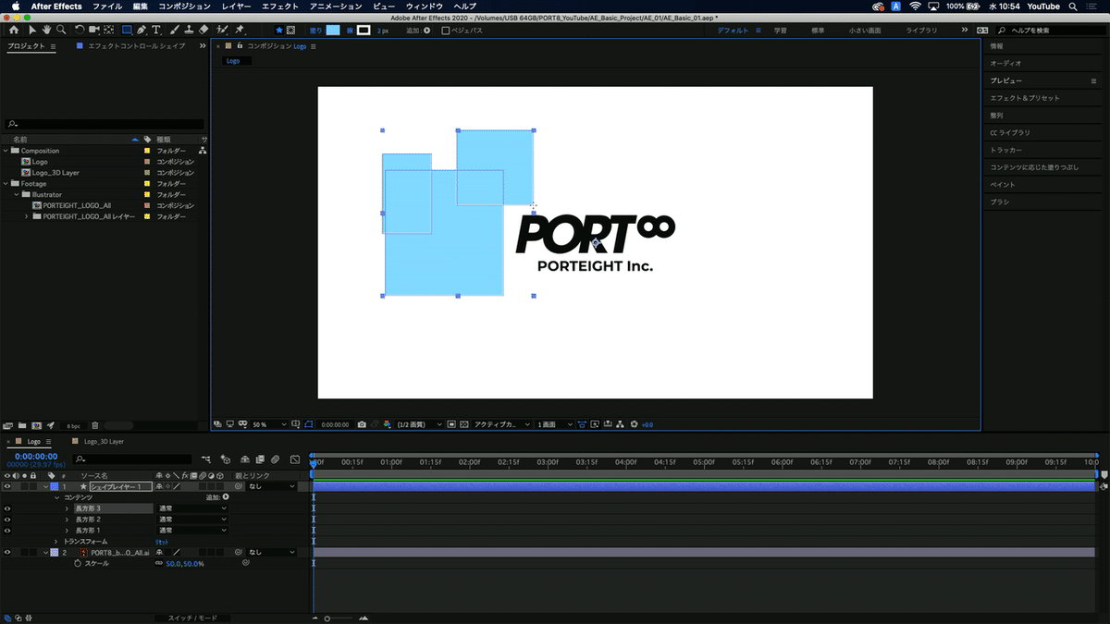Select the Clone Stamp tool
1110x624 pixels.
point(189,30)
